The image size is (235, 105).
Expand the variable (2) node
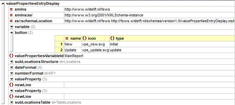(11, 27)
